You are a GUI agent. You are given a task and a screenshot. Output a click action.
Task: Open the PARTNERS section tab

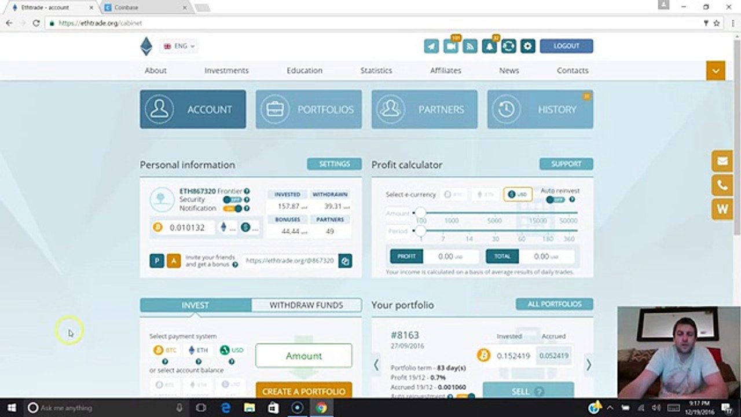click(424, 109)
